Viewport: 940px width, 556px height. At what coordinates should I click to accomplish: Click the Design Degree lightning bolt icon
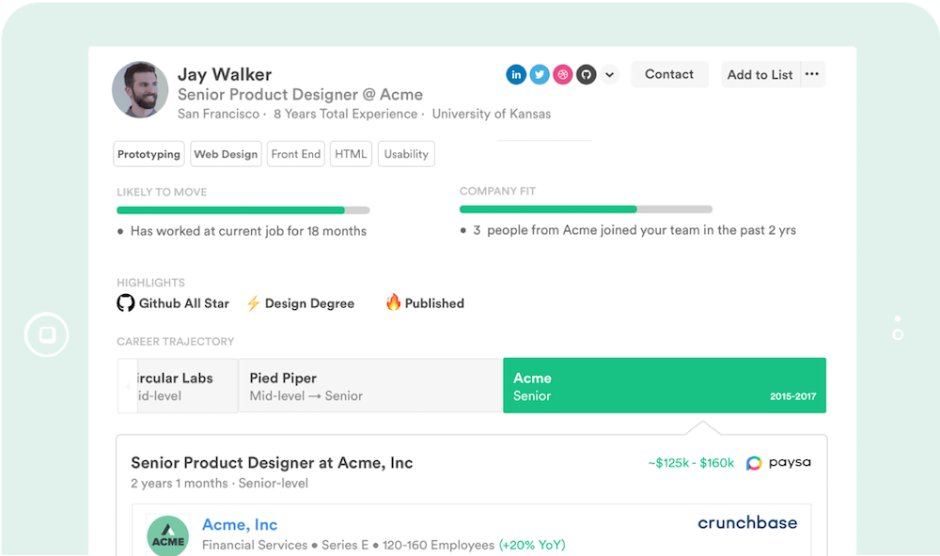252,302
